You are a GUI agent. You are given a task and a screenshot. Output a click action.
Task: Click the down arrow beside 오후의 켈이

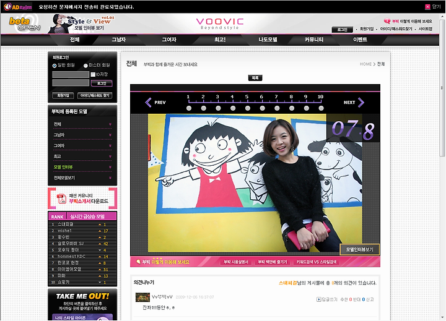coord(100,250)
